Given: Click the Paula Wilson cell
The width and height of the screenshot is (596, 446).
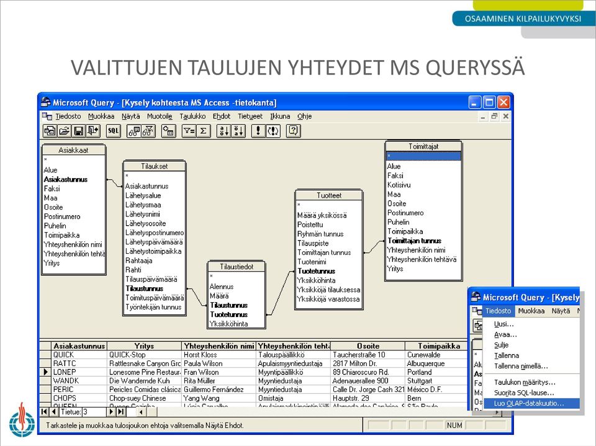Looking at the screenshot, I should tap(219, 363).
